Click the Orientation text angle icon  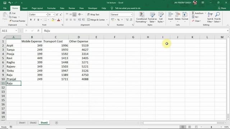(80, 14)
